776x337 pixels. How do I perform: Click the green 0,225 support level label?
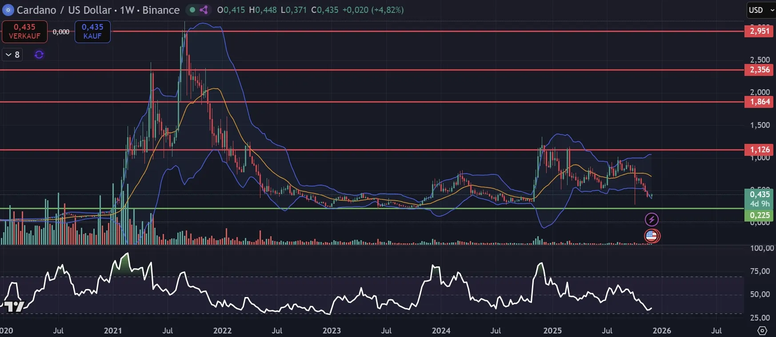pyautogui.click(x=760, y=215)
